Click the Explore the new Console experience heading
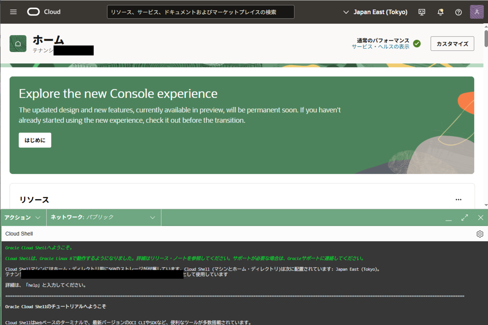Viewport: 488px width, 325px height. pos(118,94)
